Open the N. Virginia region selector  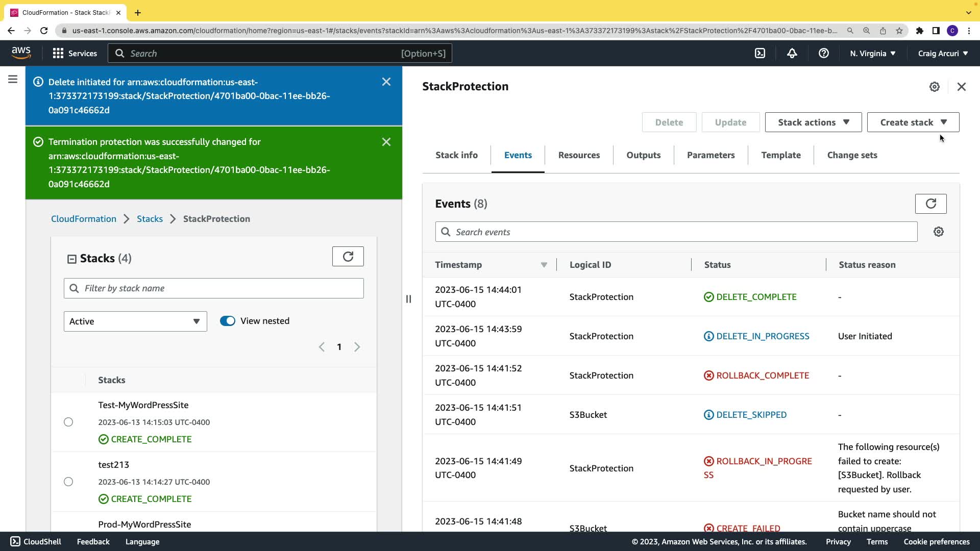872,53
